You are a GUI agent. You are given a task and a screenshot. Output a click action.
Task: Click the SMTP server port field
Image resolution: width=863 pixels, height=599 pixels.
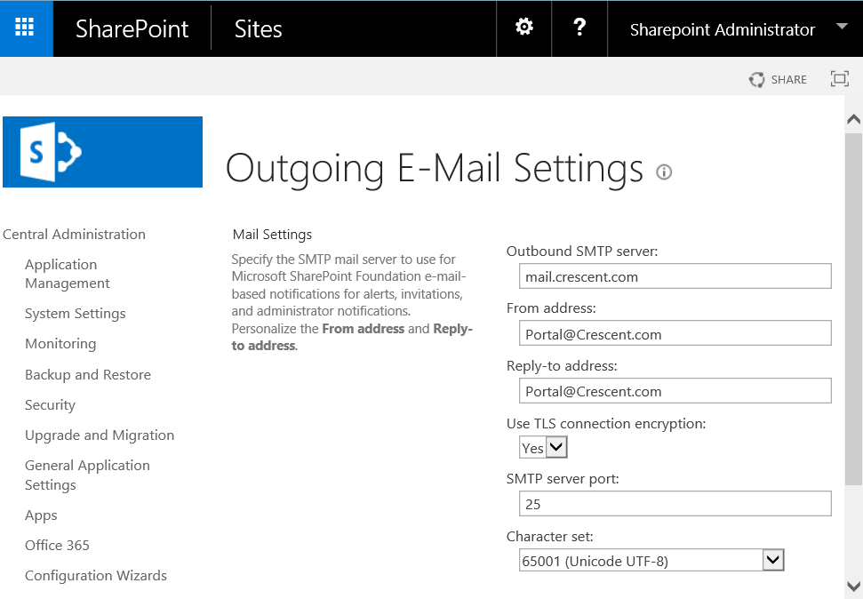pyautogui.click(x=675, y=504)
